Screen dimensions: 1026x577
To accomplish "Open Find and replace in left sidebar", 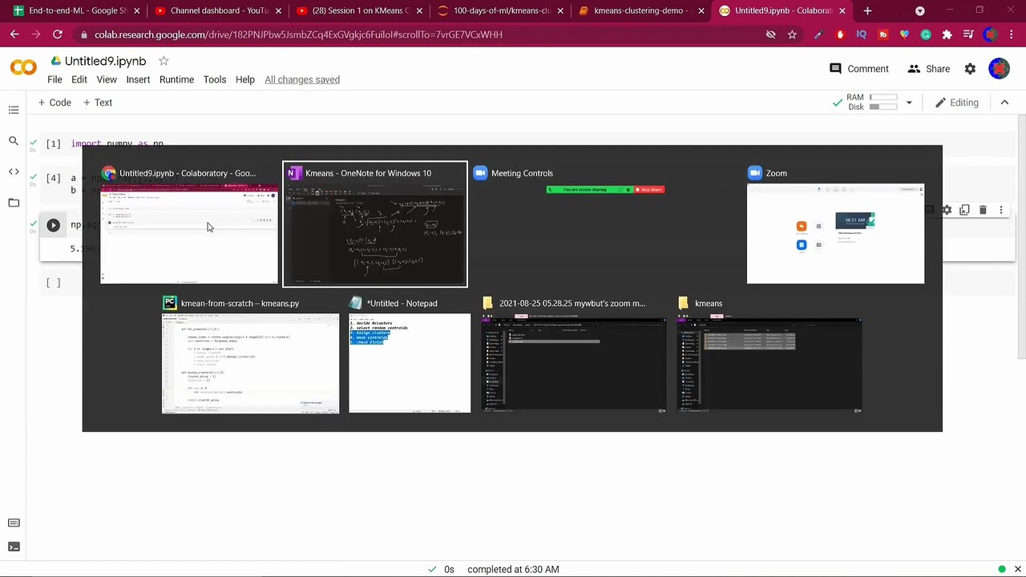I will tap(14, 141).
